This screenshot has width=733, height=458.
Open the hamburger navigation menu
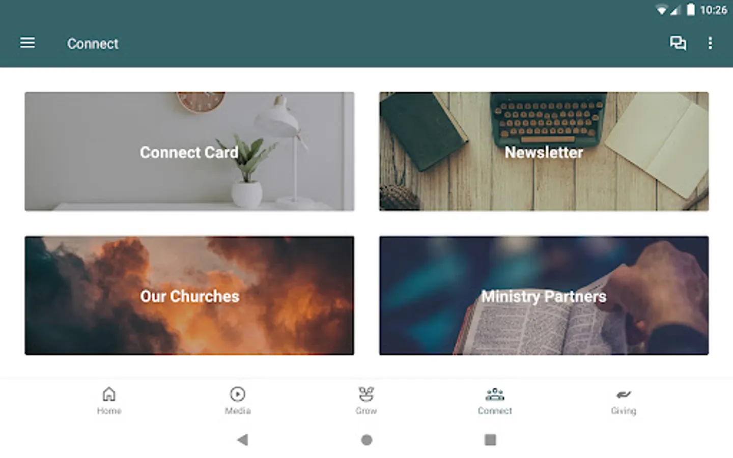pyautogui.click(x=27, y=43)
